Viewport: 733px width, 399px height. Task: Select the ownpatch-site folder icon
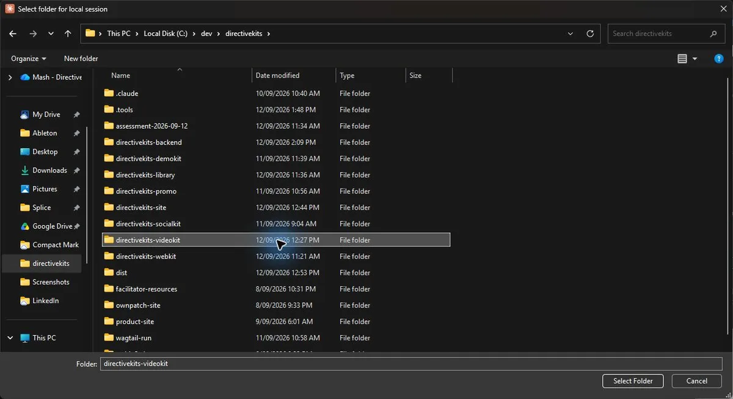coord(109,305)
